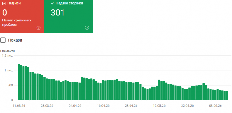Click the 03.06.26 date label
Screen dimensions: 232x113
[215, 106]
